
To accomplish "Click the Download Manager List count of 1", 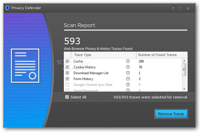I will [139, 73].
